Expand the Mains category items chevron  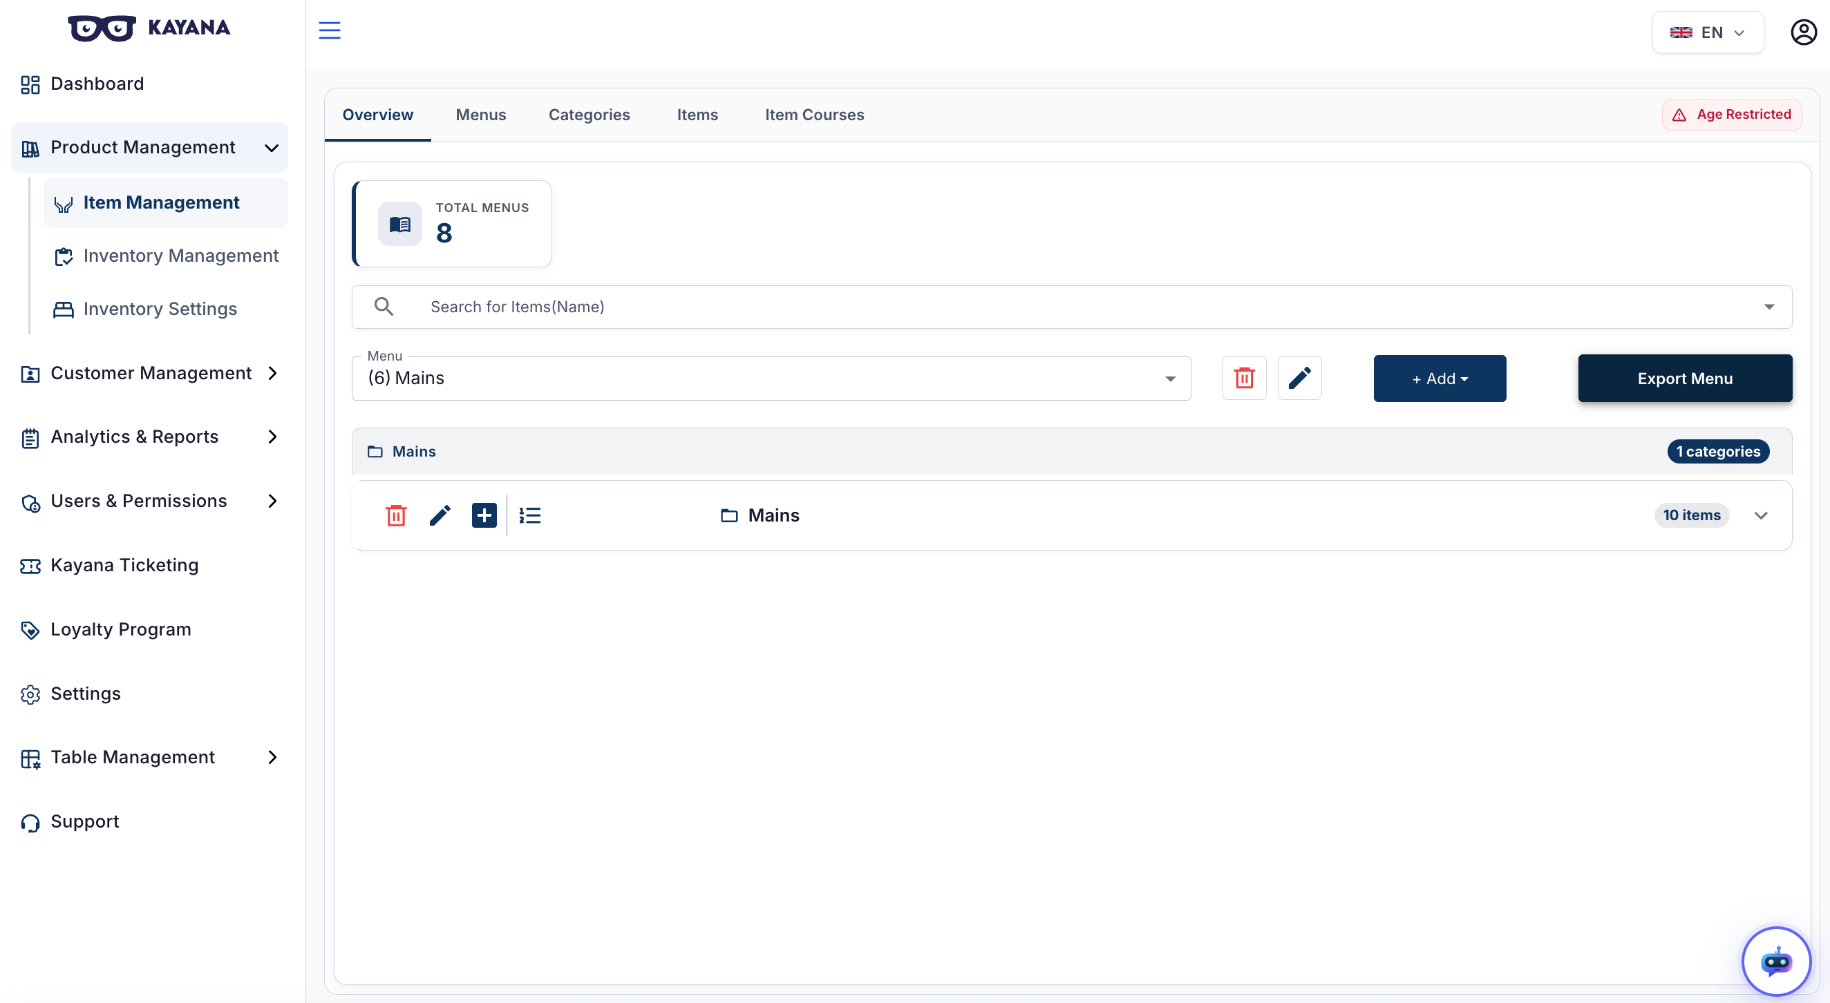(x=1760, y=515)
